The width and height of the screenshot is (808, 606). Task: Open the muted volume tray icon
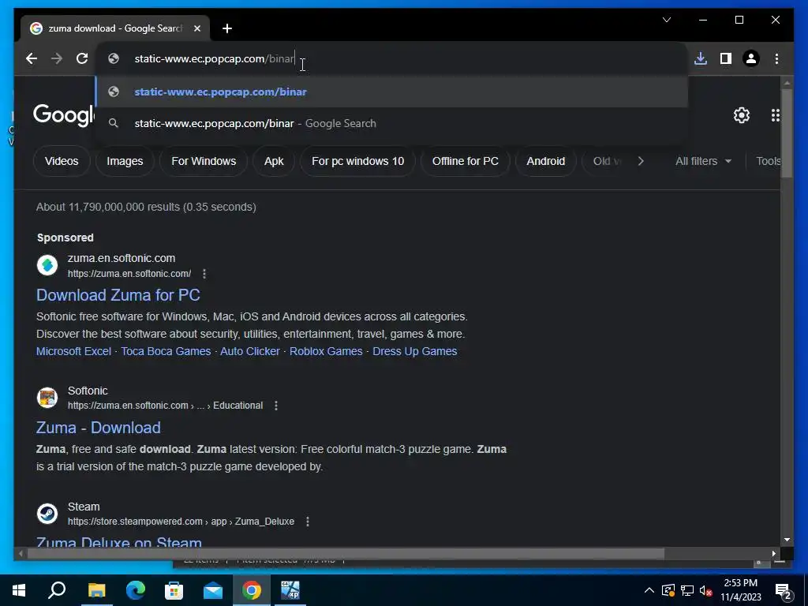[x=706, y=590]
